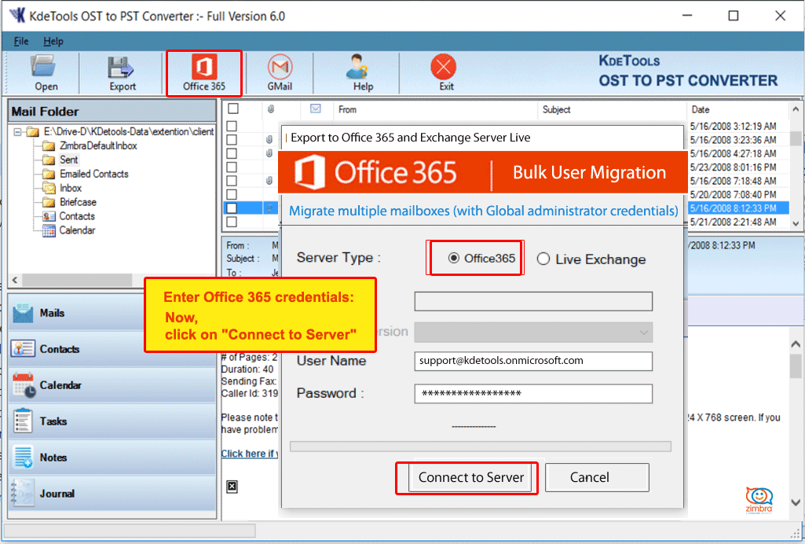The image size is (805, 544).
Task: Select the Live Exchange radio button
Action: click(543, 259)
